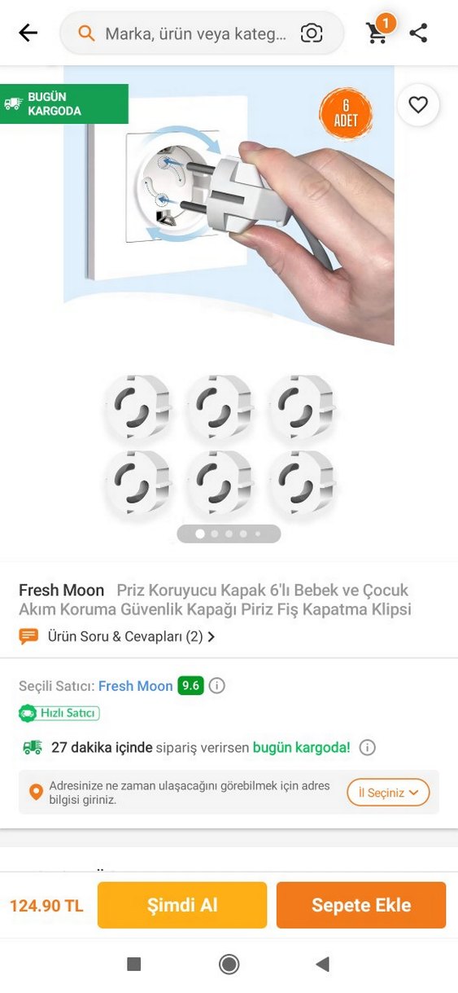Tap the Android recent apps square button
This screenshot has width=458, height=993.
pos(134,964)
